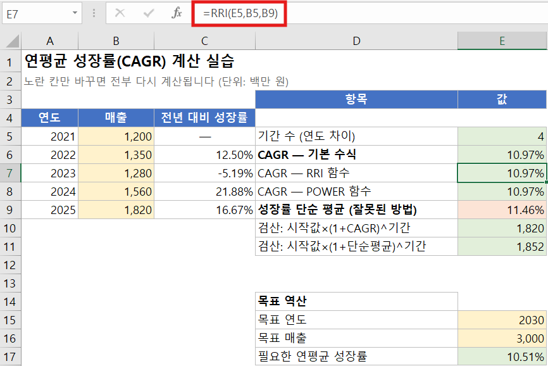The width and height of the screenshot is (548, 366).
Task: Click the value cell showing 4
Action: pyautogui.click(x=502, y=136)
